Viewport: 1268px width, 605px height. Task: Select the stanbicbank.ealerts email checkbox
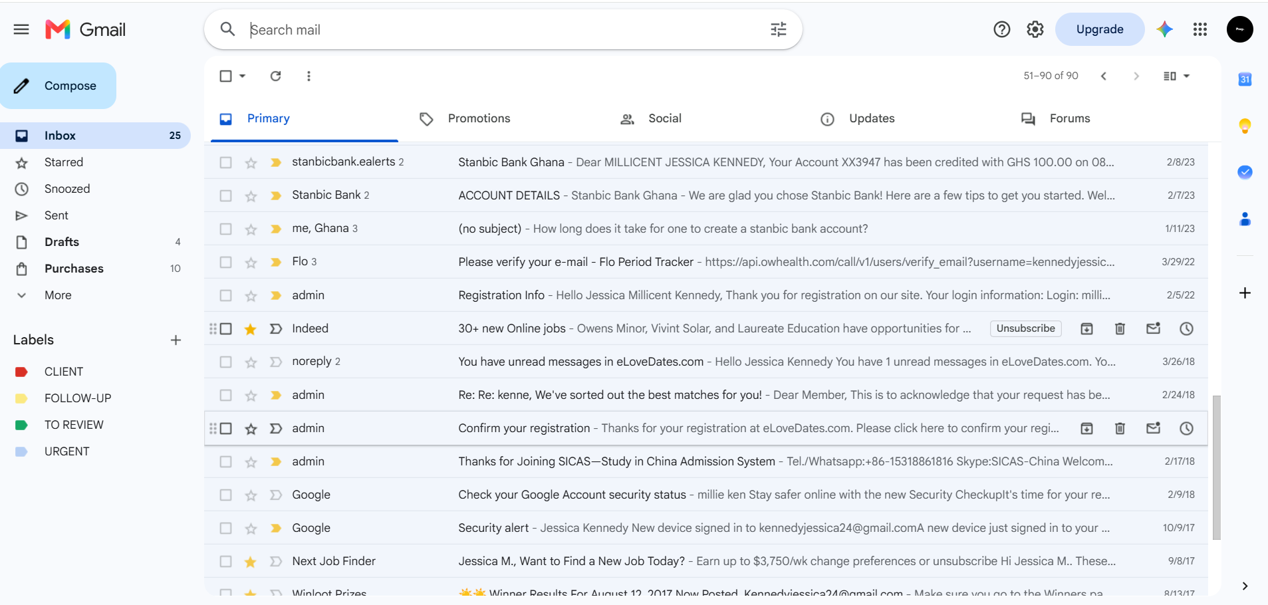(x=226, y=162)
